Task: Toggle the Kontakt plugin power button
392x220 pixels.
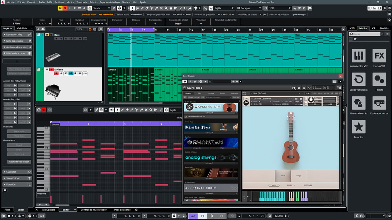Action: pyautogui.click(x=185, y=81)
